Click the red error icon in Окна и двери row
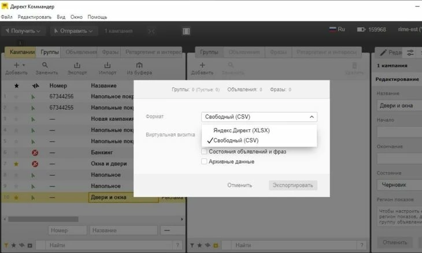The width and height of the screenshot is (422, 253). (35, 164)
